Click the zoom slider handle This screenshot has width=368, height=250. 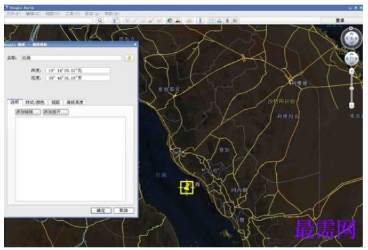point(351,89)
